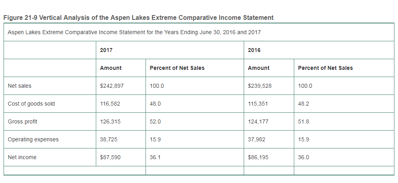
Task: Click the Gross profit row label
Action: [x=23, y=121]
